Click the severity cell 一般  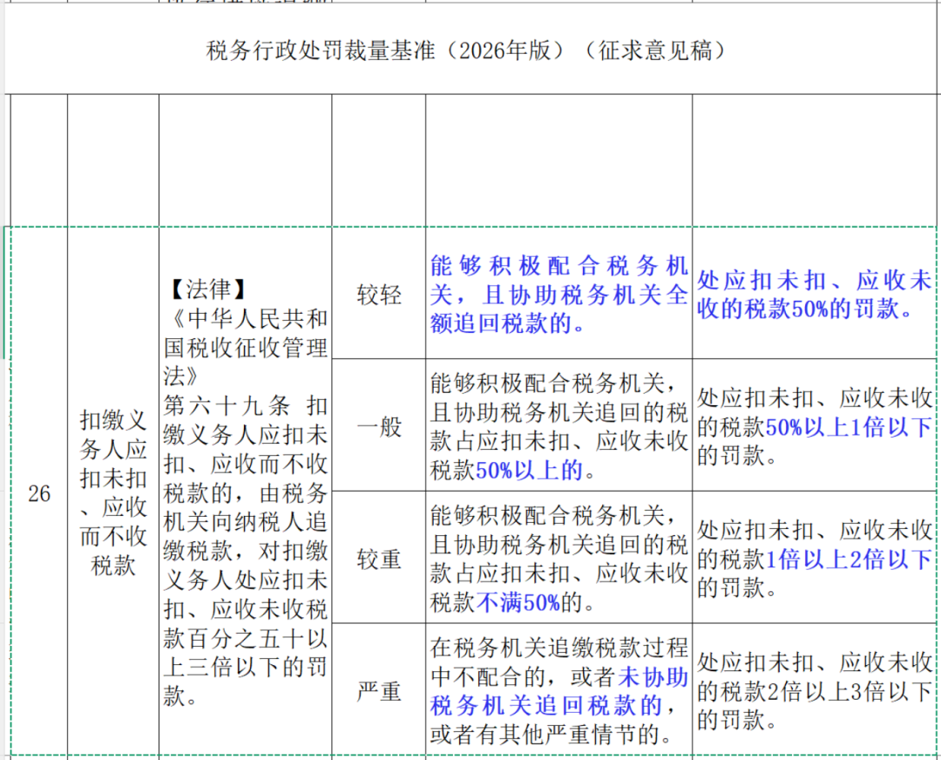379,425
